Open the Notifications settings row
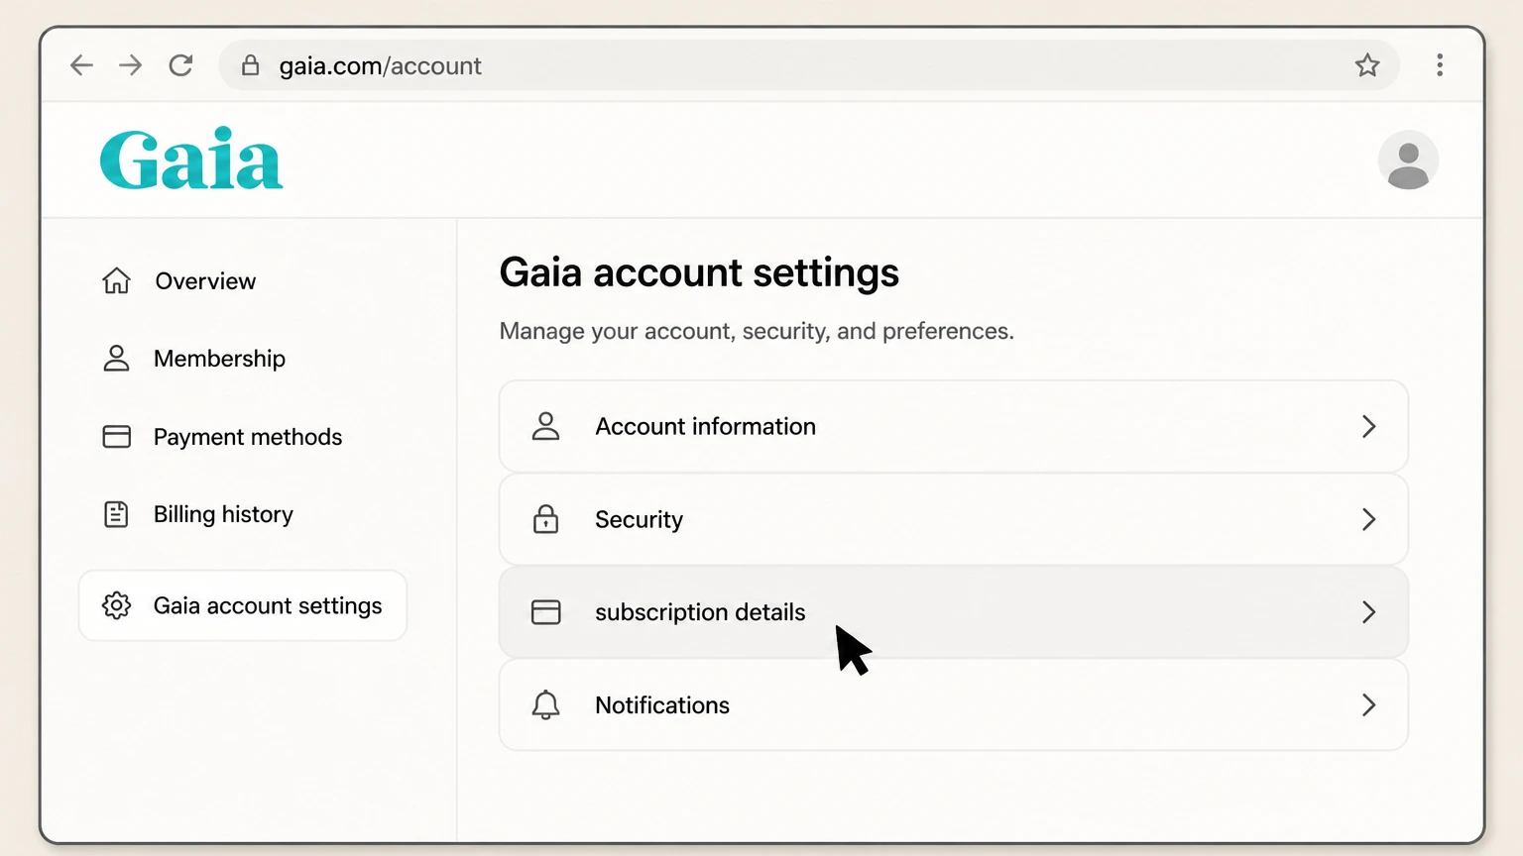This screenshot has width=1523, height=856. point(954,705)
